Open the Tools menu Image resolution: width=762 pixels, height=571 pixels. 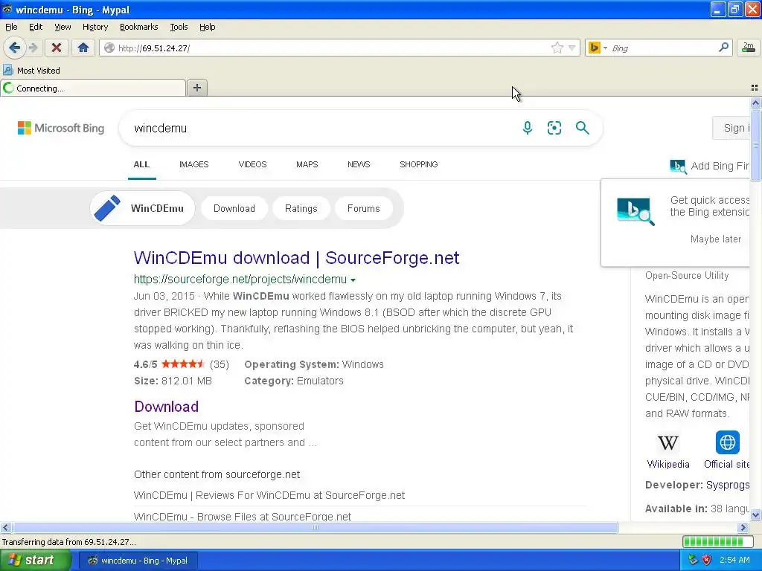[179, 27]
